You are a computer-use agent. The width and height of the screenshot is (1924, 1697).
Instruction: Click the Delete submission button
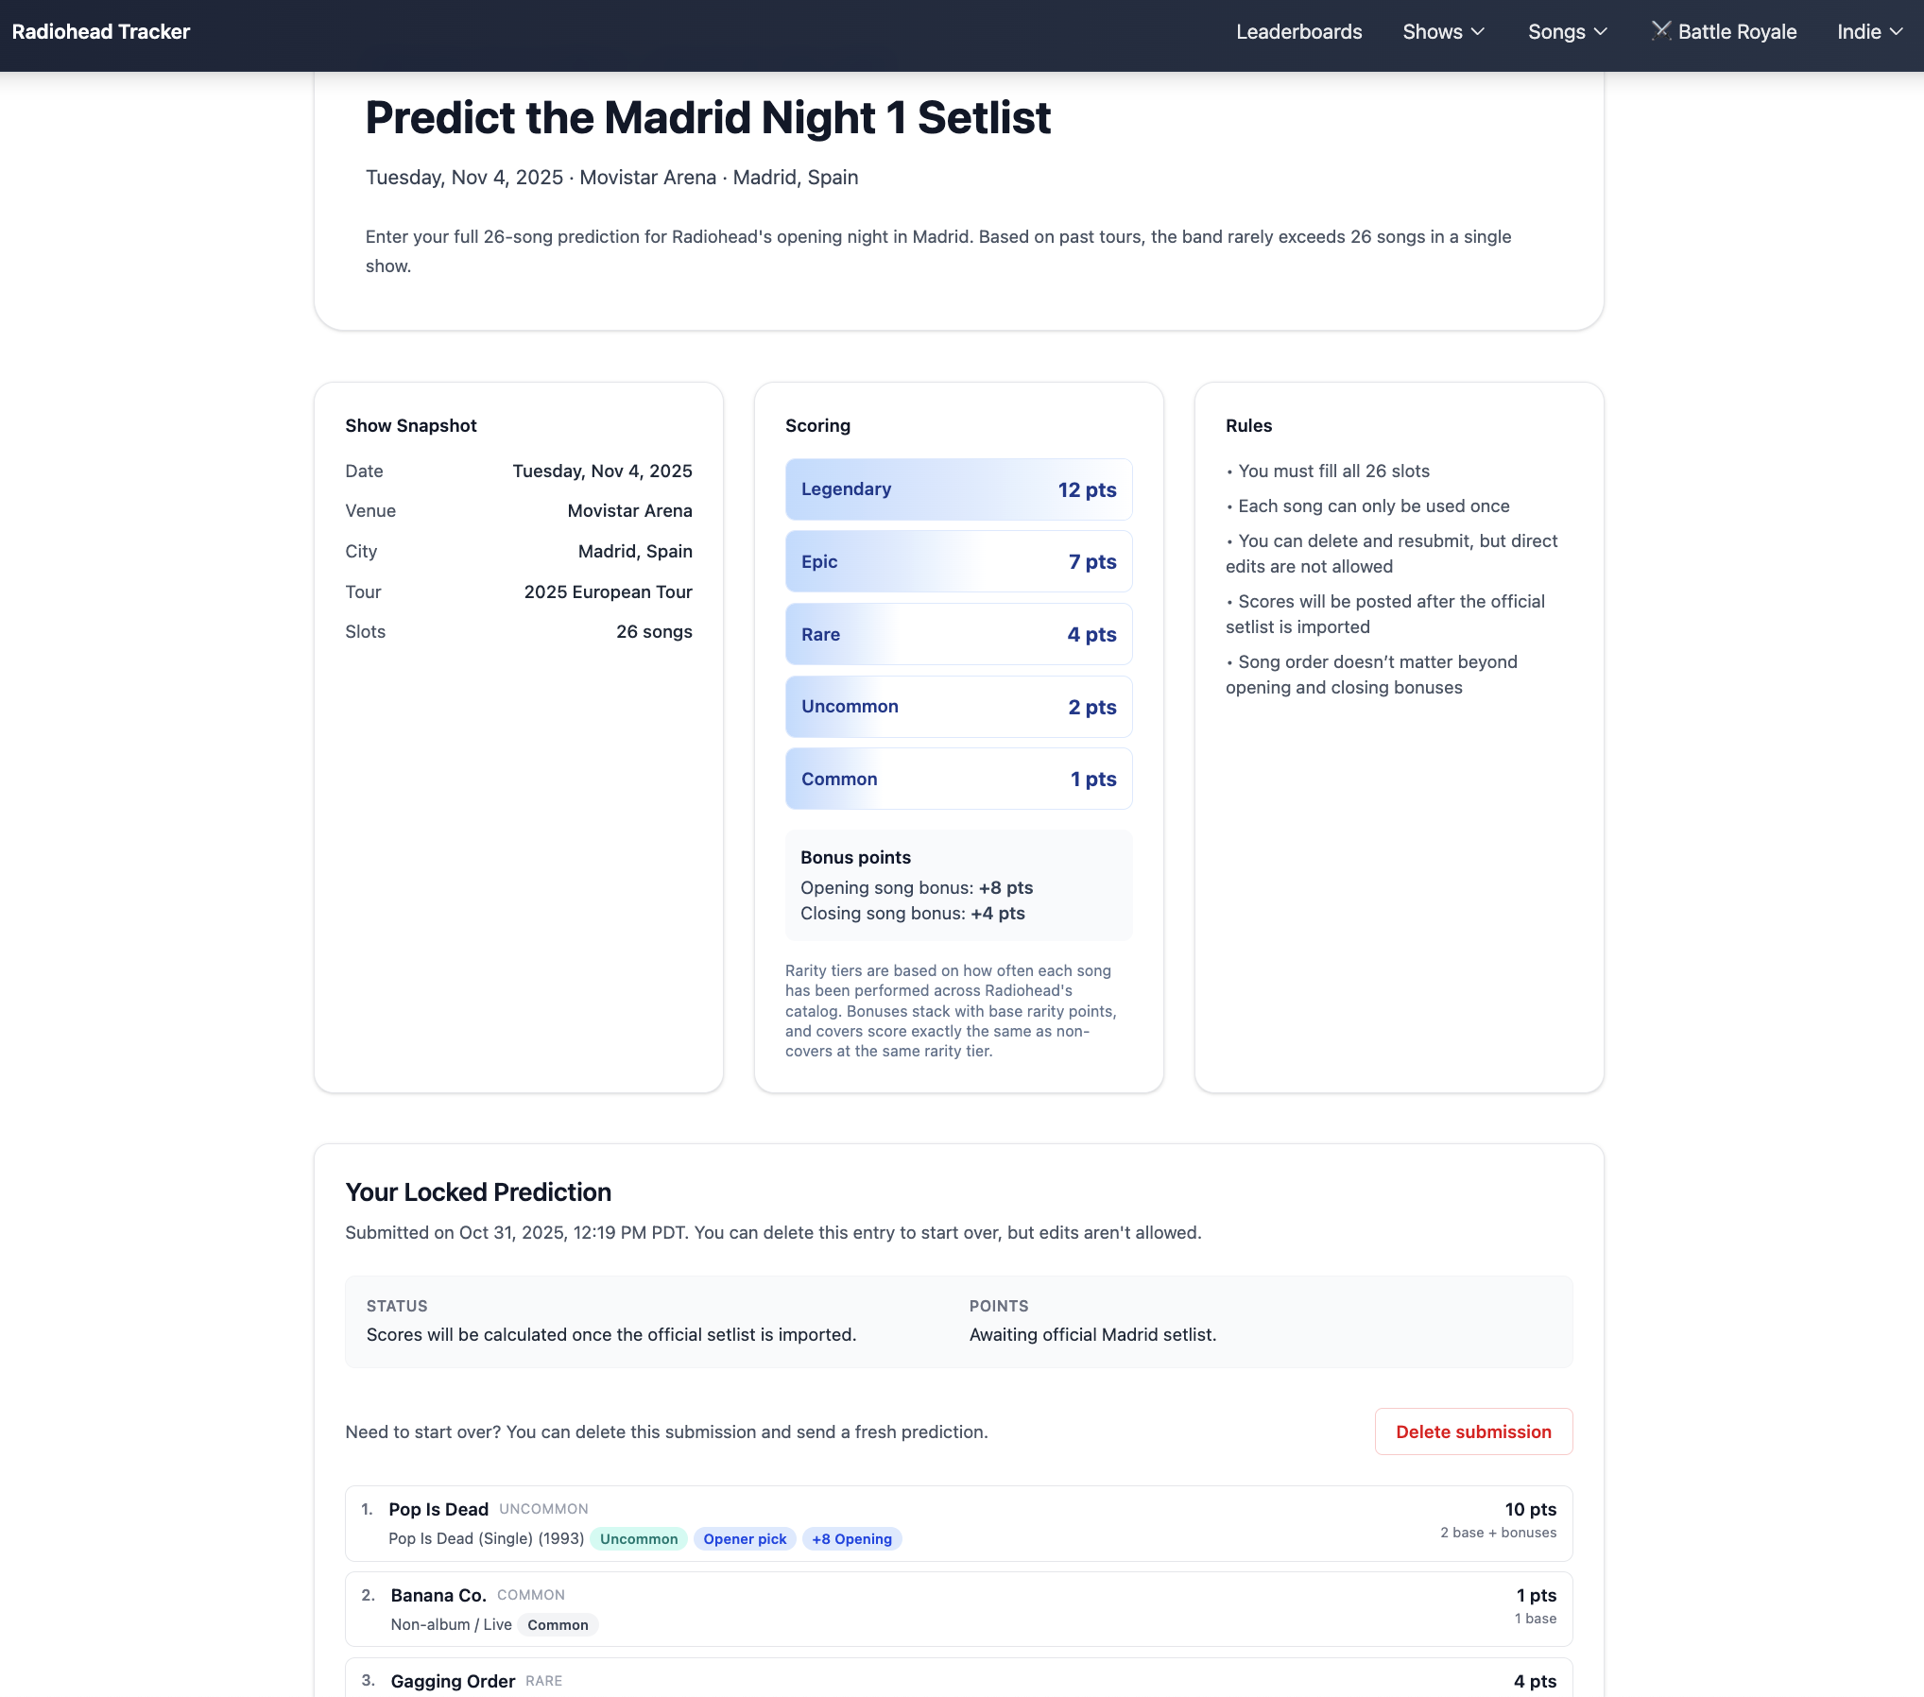click(x=1472, y=1431)
